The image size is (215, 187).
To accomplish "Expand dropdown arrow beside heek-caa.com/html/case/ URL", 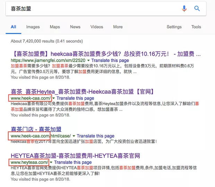I will tap(74, 136).
